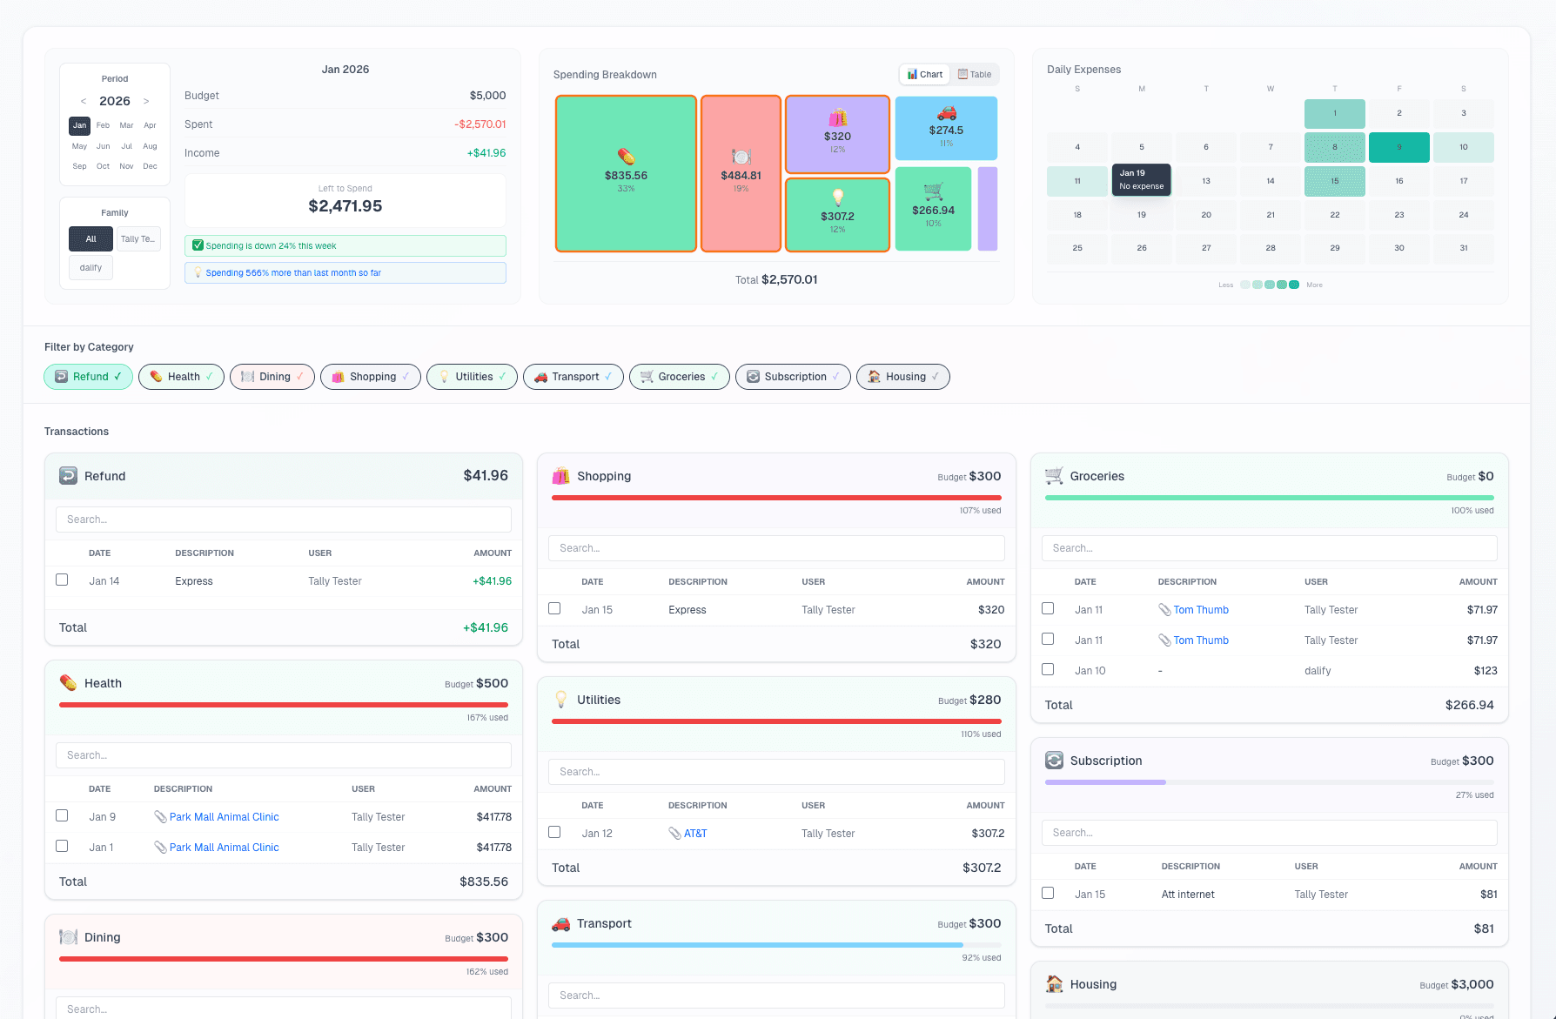
Task: Check the Jan 14 Express refund checkbox
Action: 62,579
